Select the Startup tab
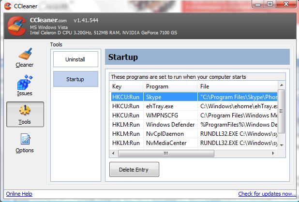 click(x=75, y=79)
